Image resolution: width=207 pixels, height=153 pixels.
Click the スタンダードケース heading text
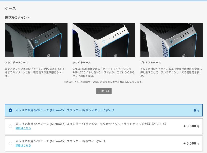[x=17, y=62]
